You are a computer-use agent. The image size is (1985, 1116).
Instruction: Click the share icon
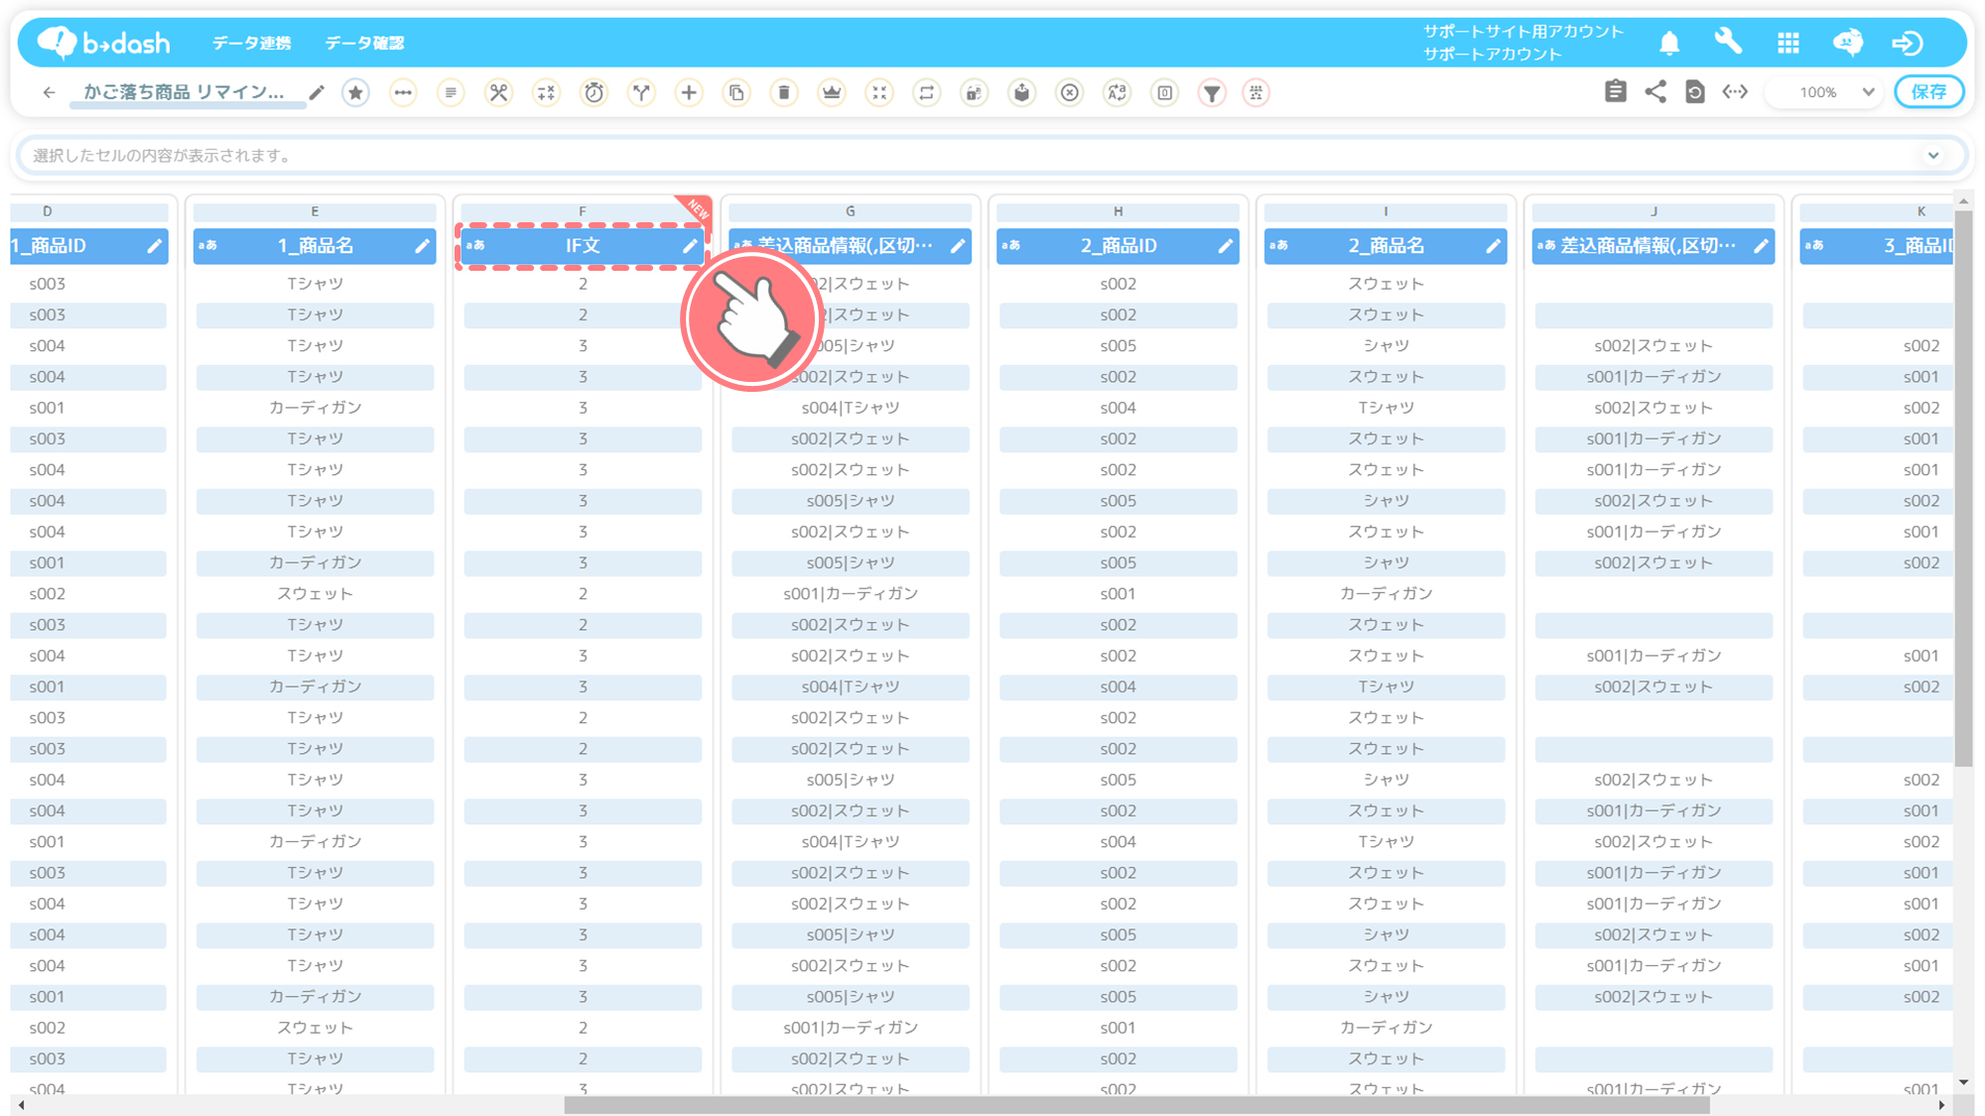tap(1655, 92)
